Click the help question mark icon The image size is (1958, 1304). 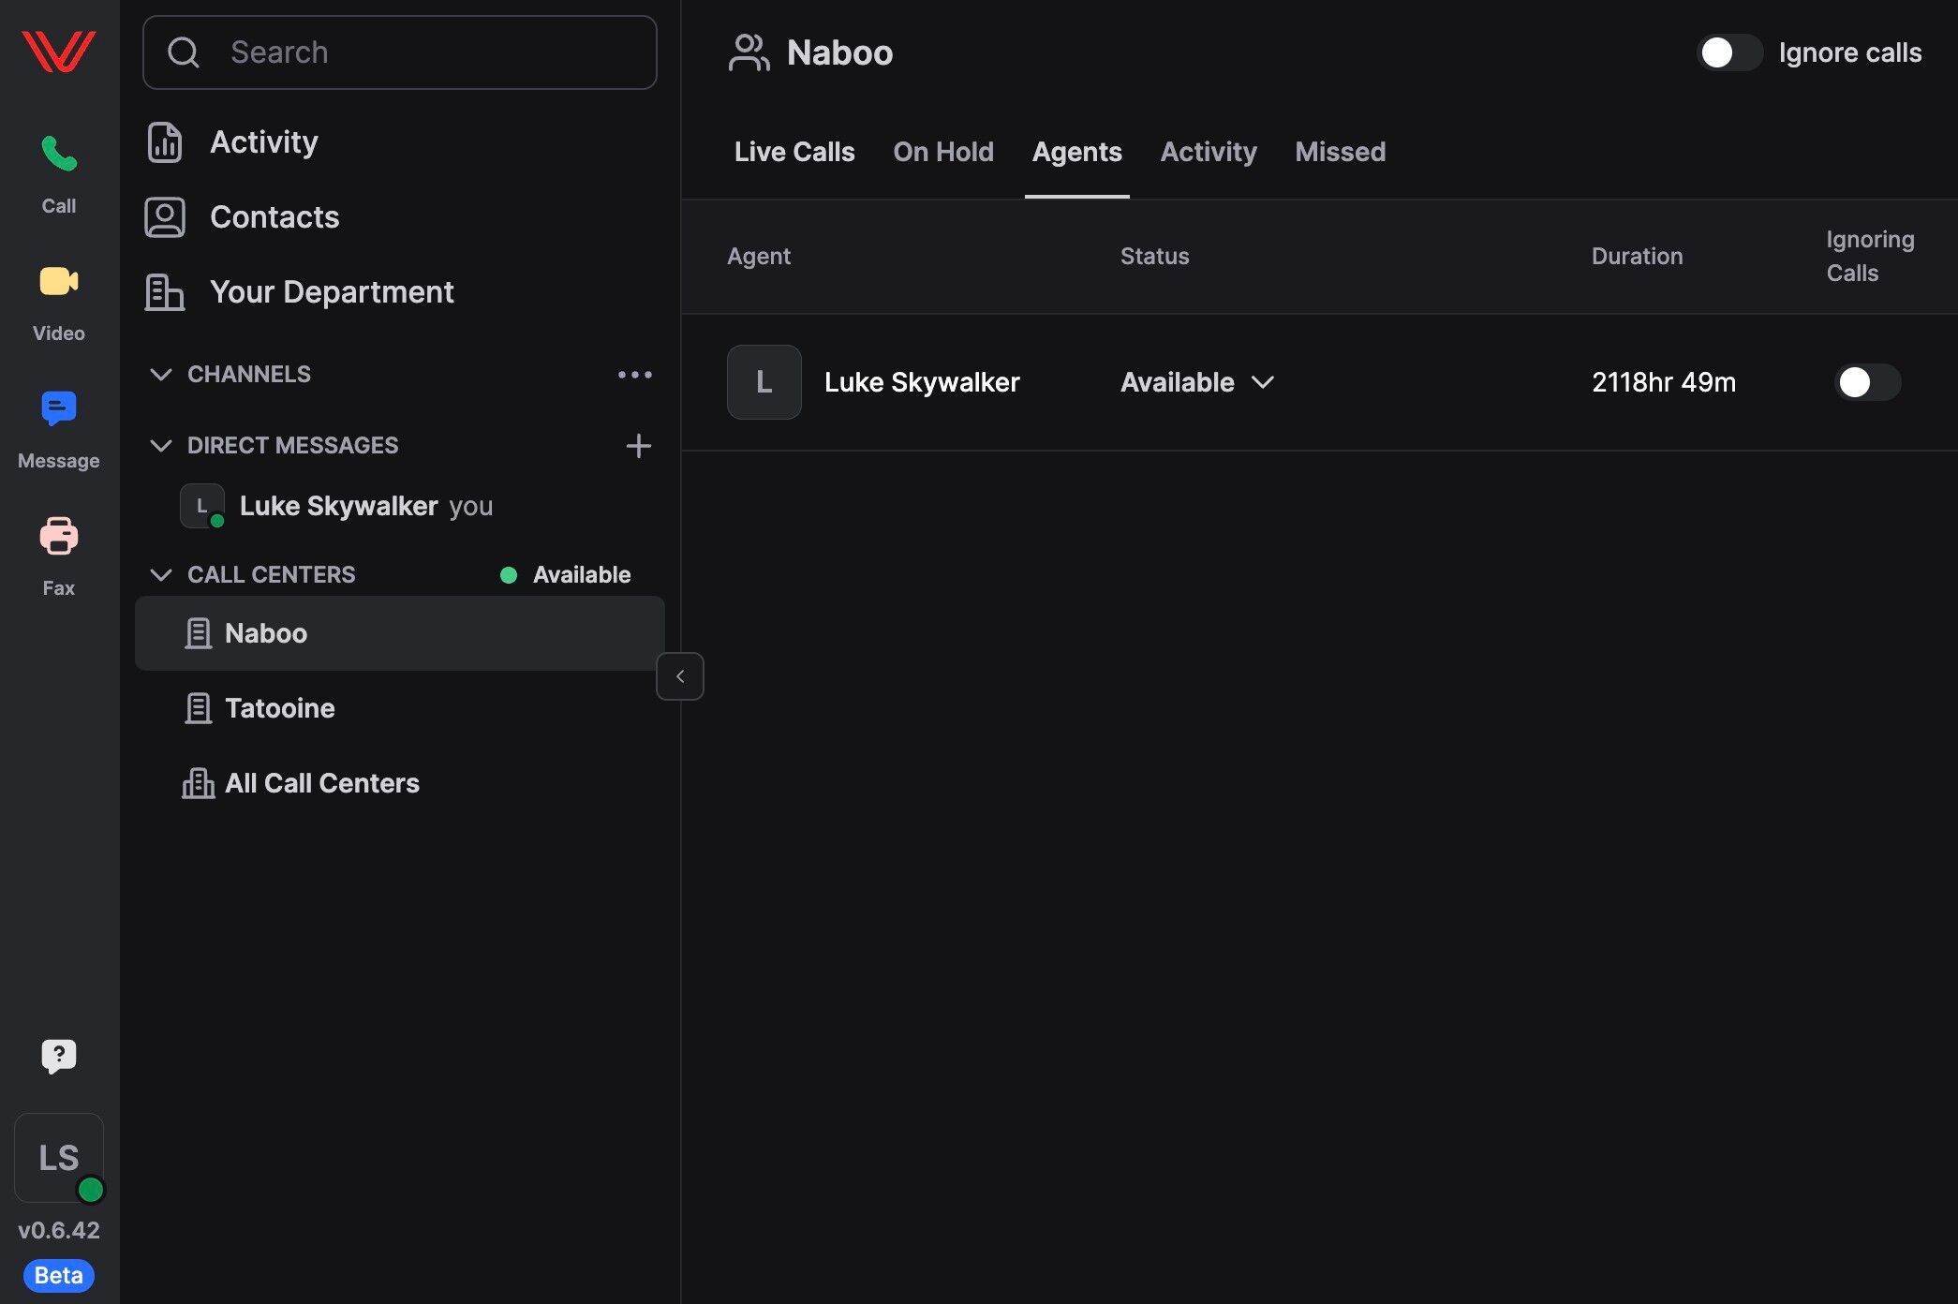[x=58, y=1056]
